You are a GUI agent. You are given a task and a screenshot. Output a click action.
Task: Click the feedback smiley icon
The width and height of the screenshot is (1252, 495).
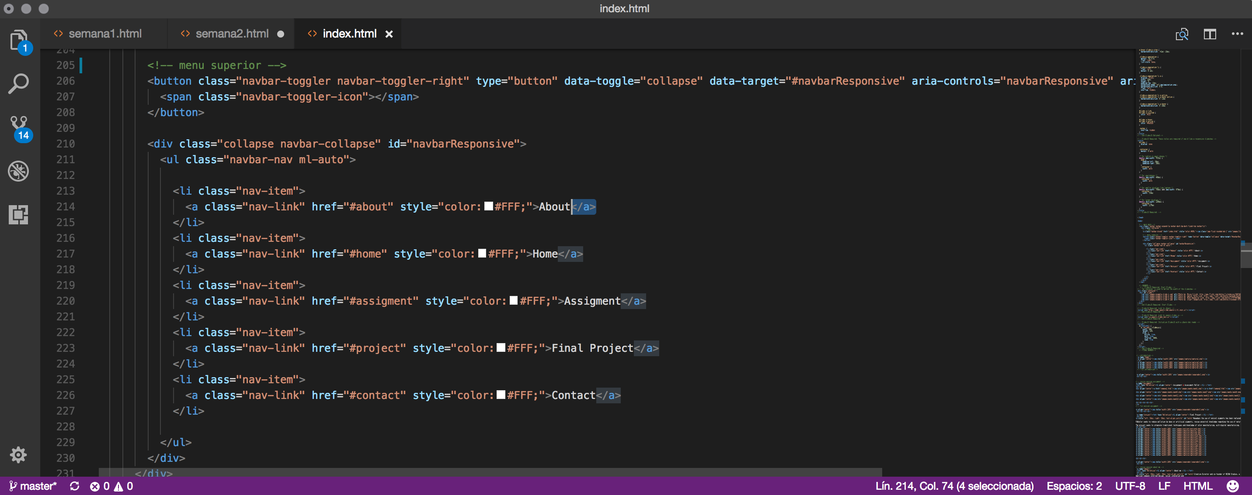point(1233,486)
